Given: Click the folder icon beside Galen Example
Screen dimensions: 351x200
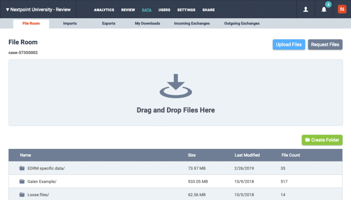Looking at the screenshot, I should pos(22,181).
